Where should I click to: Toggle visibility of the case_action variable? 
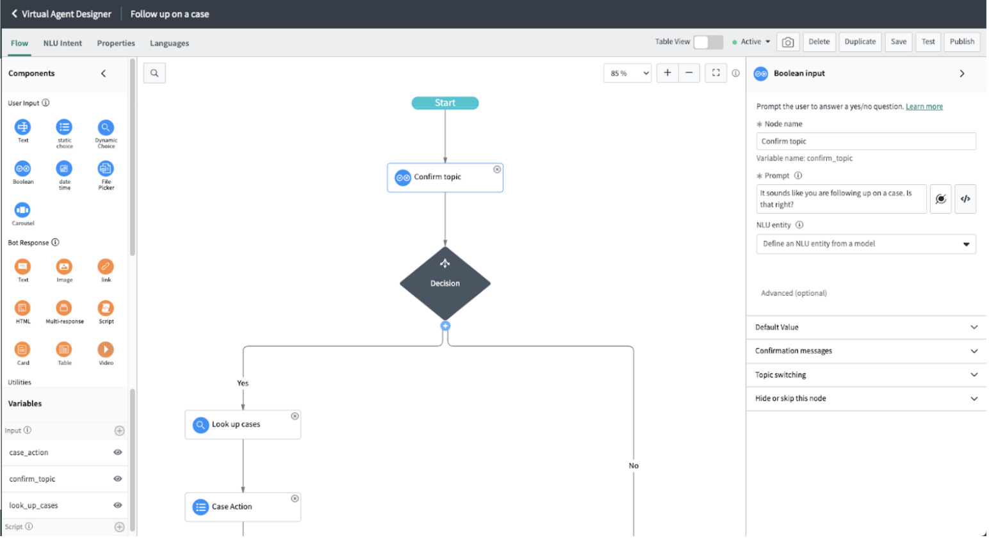pyautogui.click(x=117, y=452)
